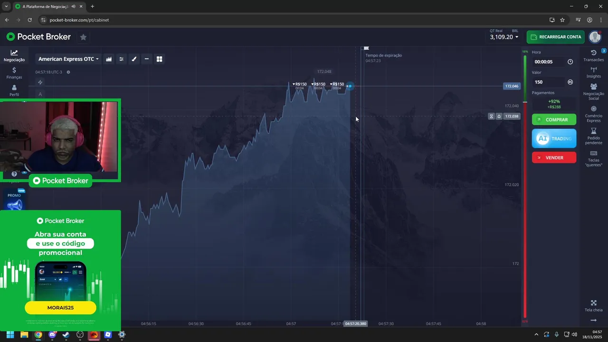Click the 172.046 current price label

click(512, 86)
